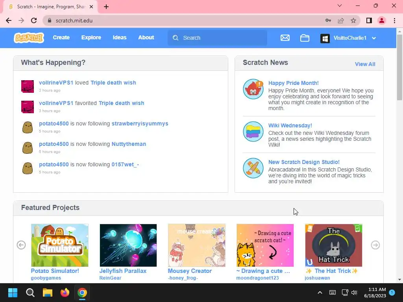This screenshot has height=302, width=403.
Task: Open the Messages envelope icon
Action: point(285,38)
